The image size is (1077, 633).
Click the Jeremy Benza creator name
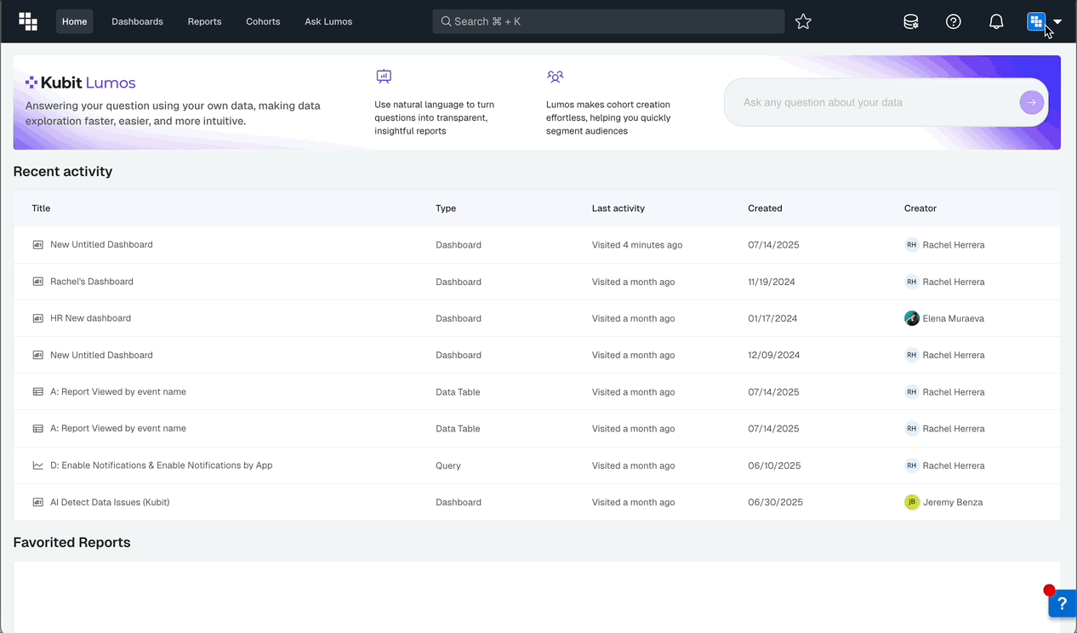953,502
